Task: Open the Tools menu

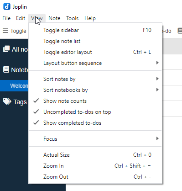Action: coord(72,18)
